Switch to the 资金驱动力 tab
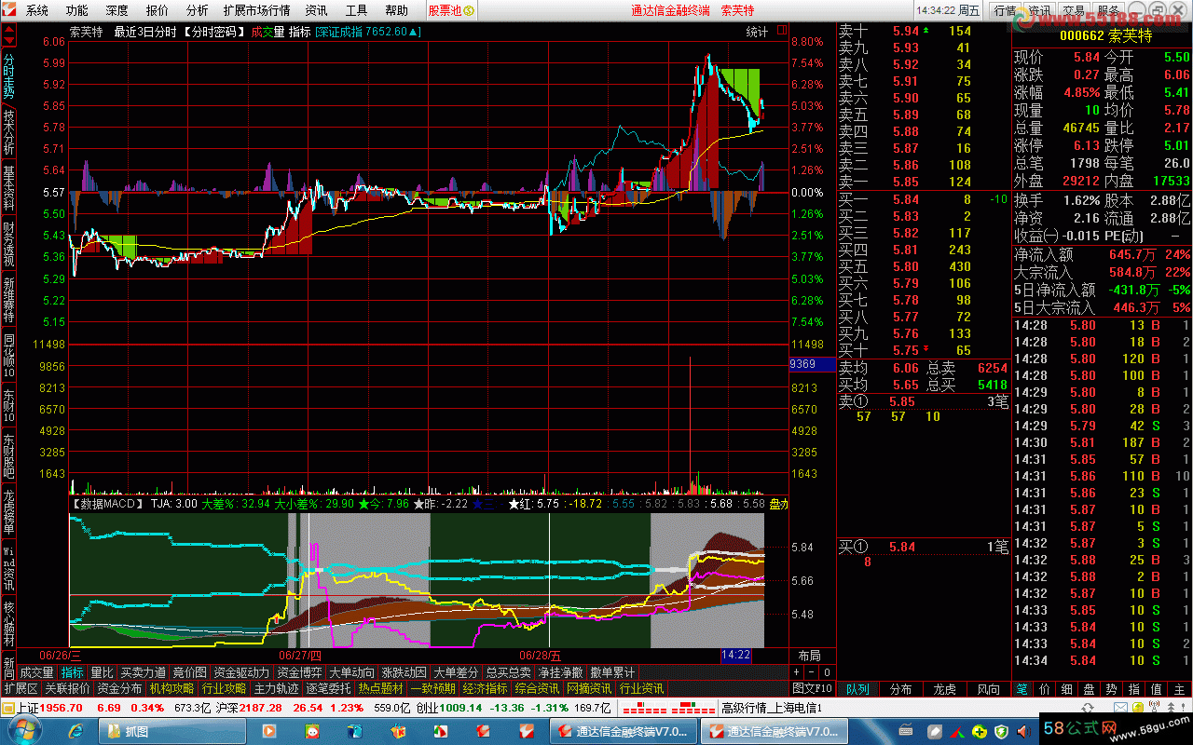The width and height of the screenshot is (1193, 745). tap(241, 672)
